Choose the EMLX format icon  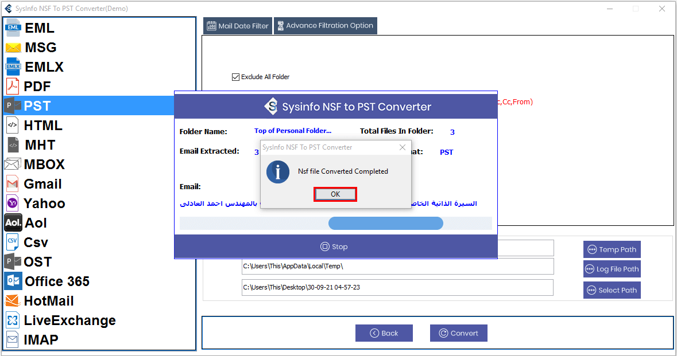point(13,67)
